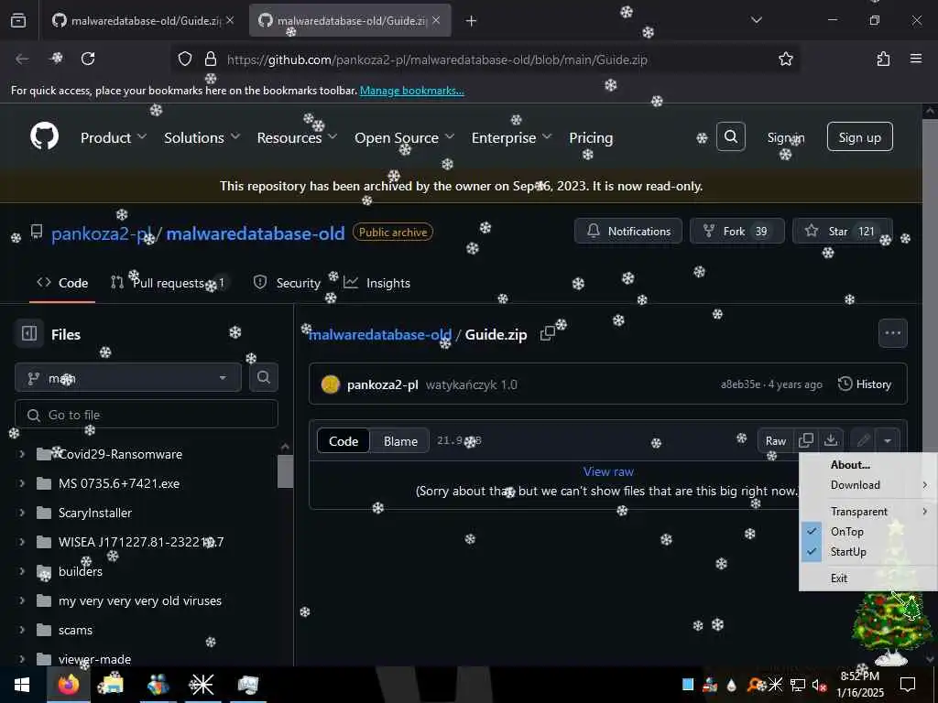Viewport: 938px width, 703px height.
Task: Click the tracking protection shield icon
Action: (185, 59)
